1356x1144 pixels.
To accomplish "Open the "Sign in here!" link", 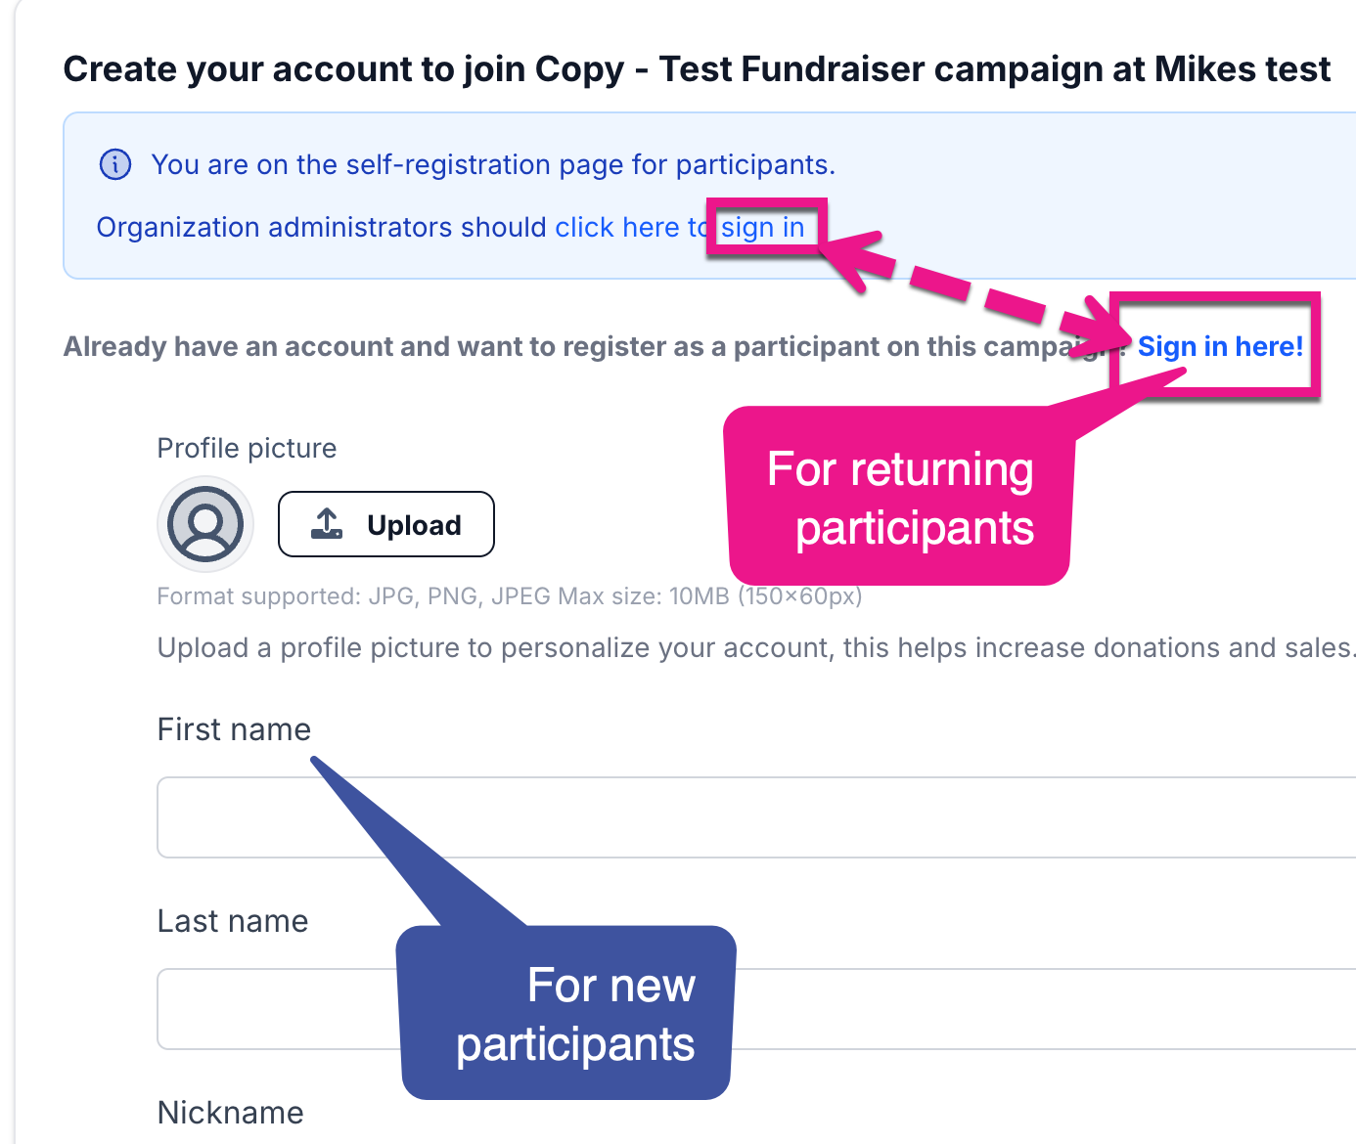I will click(1220, 346).
